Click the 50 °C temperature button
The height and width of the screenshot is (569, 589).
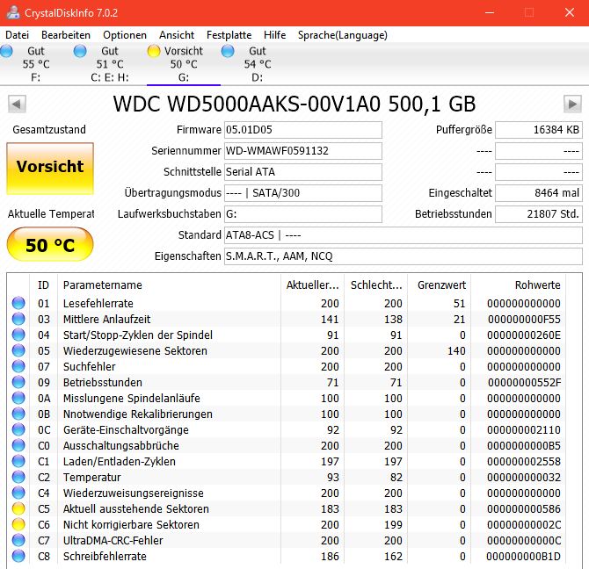pos(50,244)
